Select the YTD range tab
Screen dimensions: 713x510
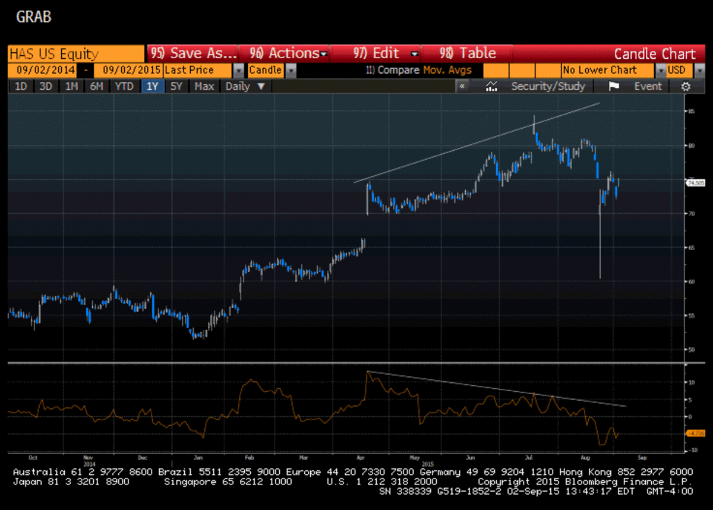(124, 86)
